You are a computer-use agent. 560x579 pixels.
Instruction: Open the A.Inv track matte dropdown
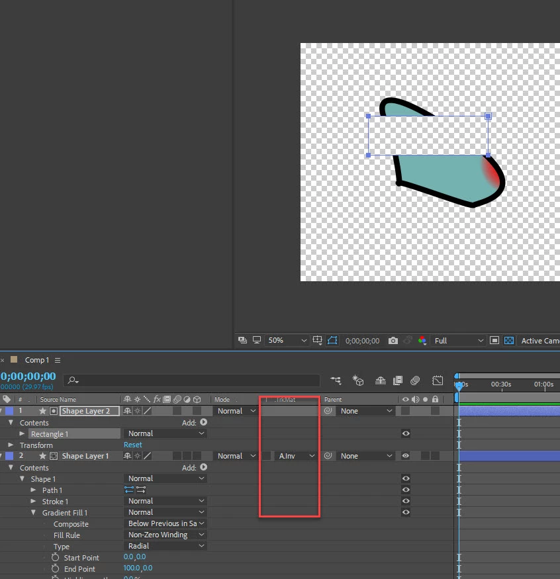click(x=296, y=456)
